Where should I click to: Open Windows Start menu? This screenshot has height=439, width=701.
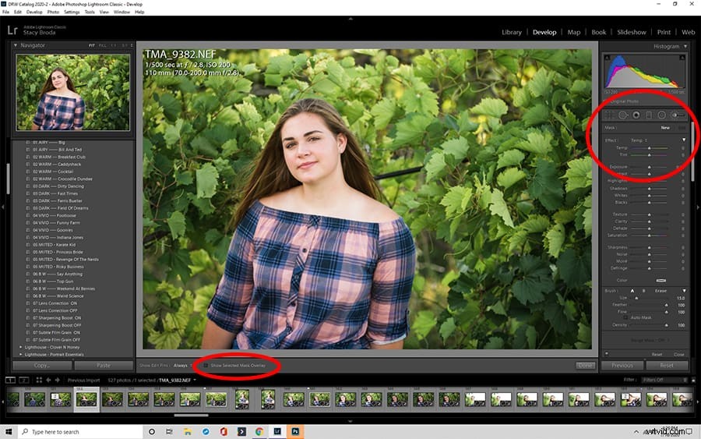click(9, 432)
